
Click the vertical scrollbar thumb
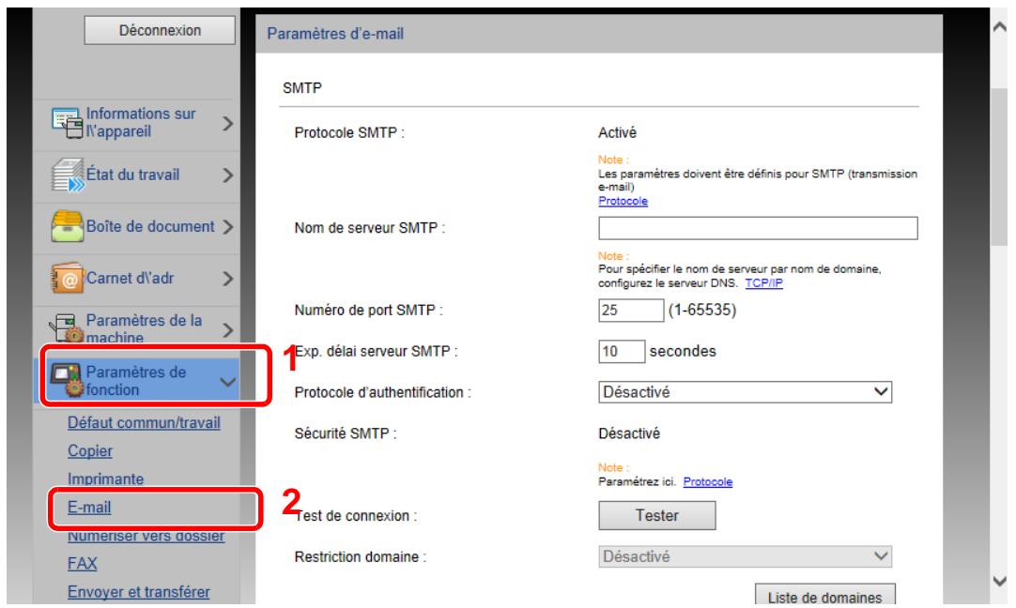pos(1000,166)
